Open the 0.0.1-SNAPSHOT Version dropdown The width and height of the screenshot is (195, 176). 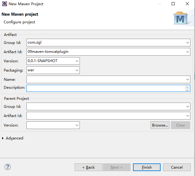[x=77, y=61]
